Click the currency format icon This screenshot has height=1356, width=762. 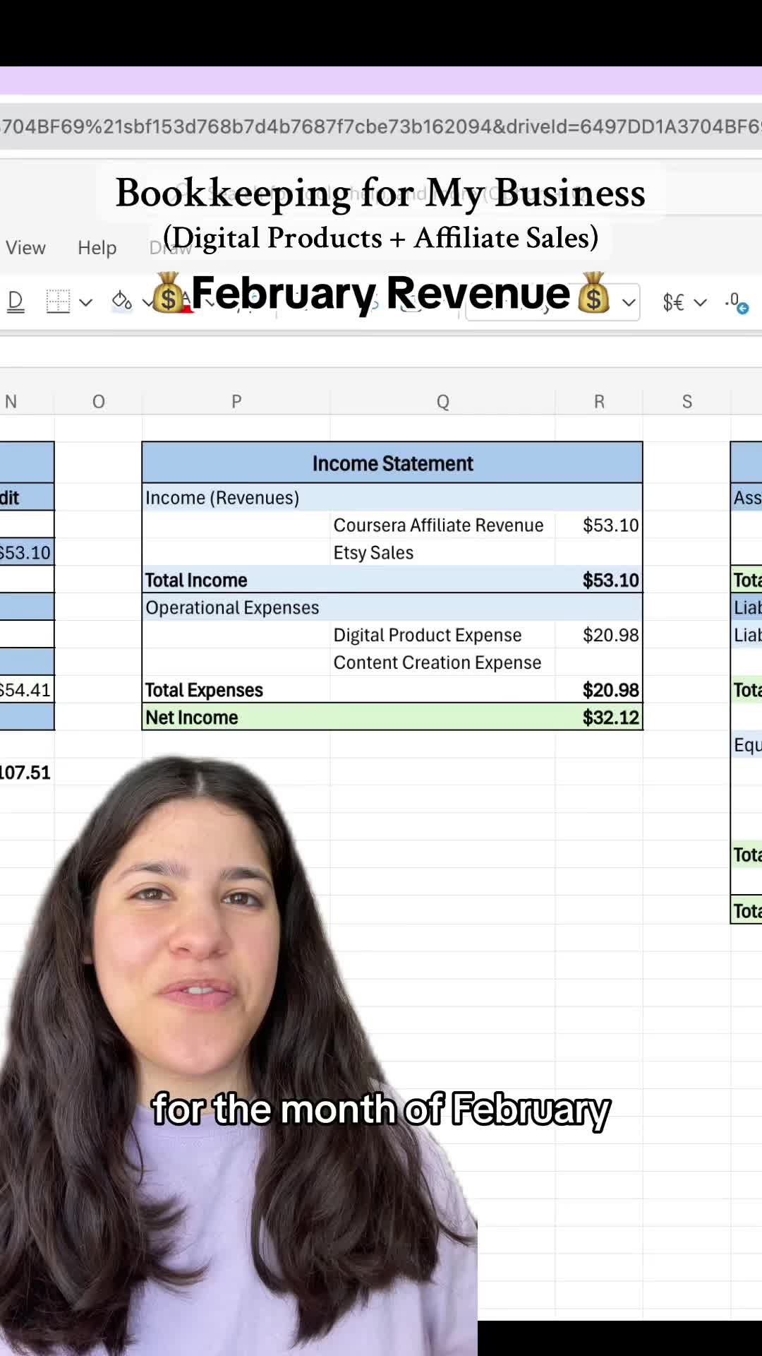tap(673, 302)
